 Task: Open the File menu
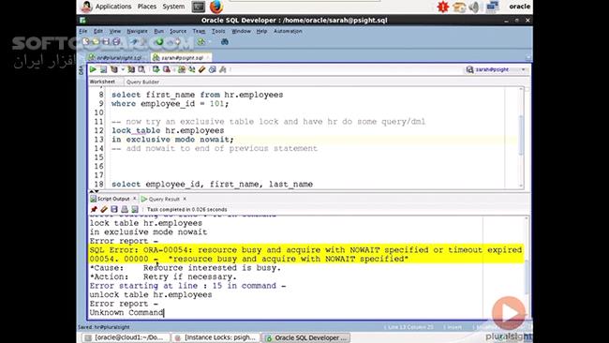point(83,31)
